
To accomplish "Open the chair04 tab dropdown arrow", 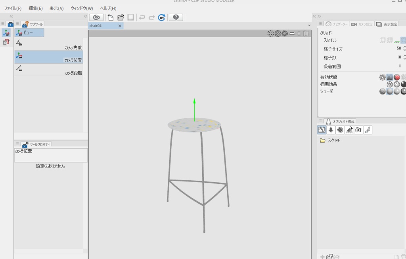I will pos(309,25).
